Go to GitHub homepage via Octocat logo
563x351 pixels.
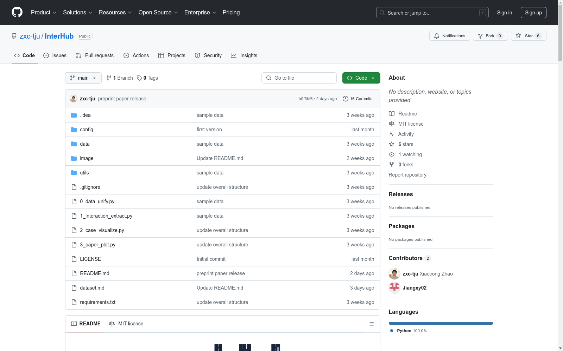[x=17, y=12]
